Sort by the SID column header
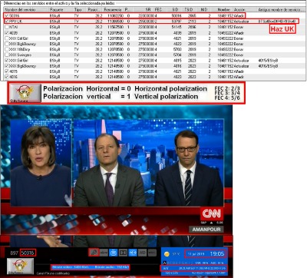This screenshot has width=307, height=278. pyautogui.click(x=175, y=9)
